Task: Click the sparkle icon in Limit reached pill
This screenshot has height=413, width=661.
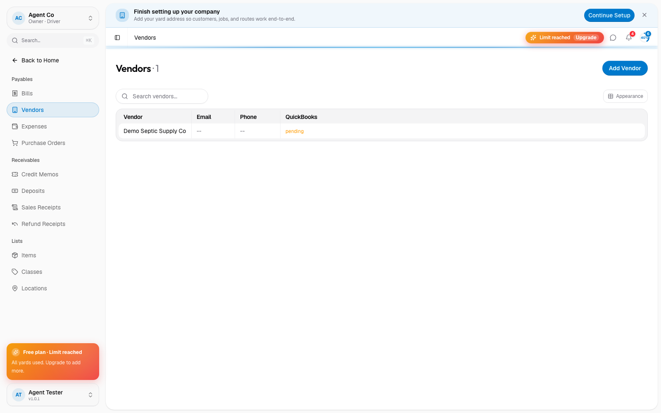Action: pos(533,38)
